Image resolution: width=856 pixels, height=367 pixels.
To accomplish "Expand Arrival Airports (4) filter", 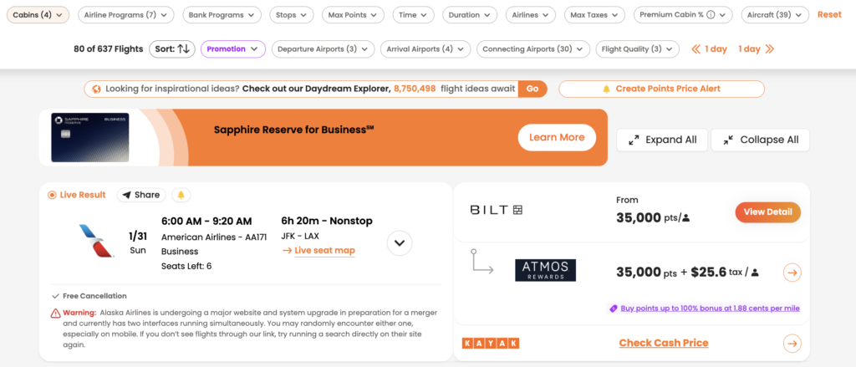I will click(x=425, y=48).
